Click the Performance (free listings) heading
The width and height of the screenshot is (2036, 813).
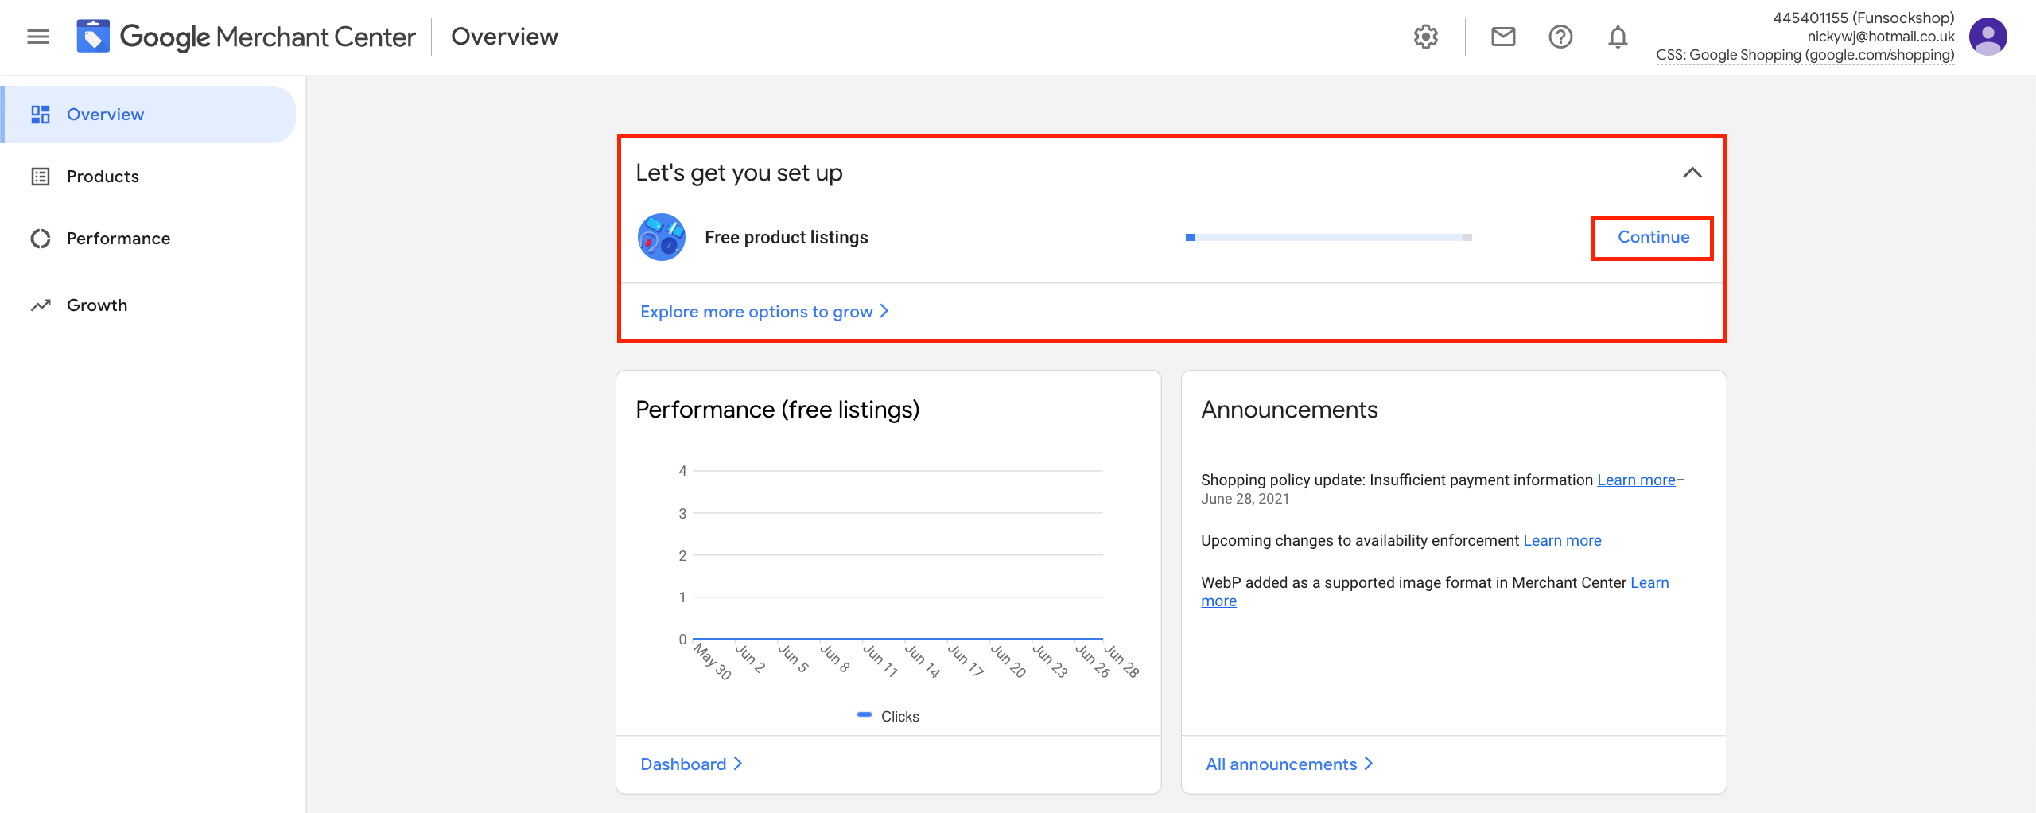tap(777, 410)
